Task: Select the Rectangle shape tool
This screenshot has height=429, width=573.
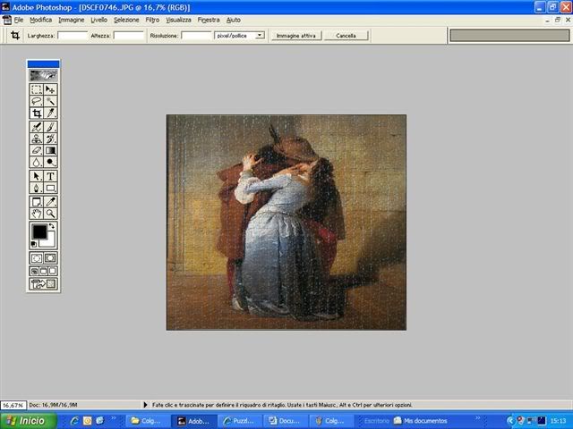Action: (50, 189)
